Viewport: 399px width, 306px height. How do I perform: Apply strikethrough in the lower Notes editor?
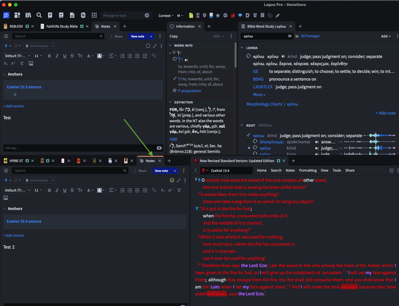(x=72, y=190)
